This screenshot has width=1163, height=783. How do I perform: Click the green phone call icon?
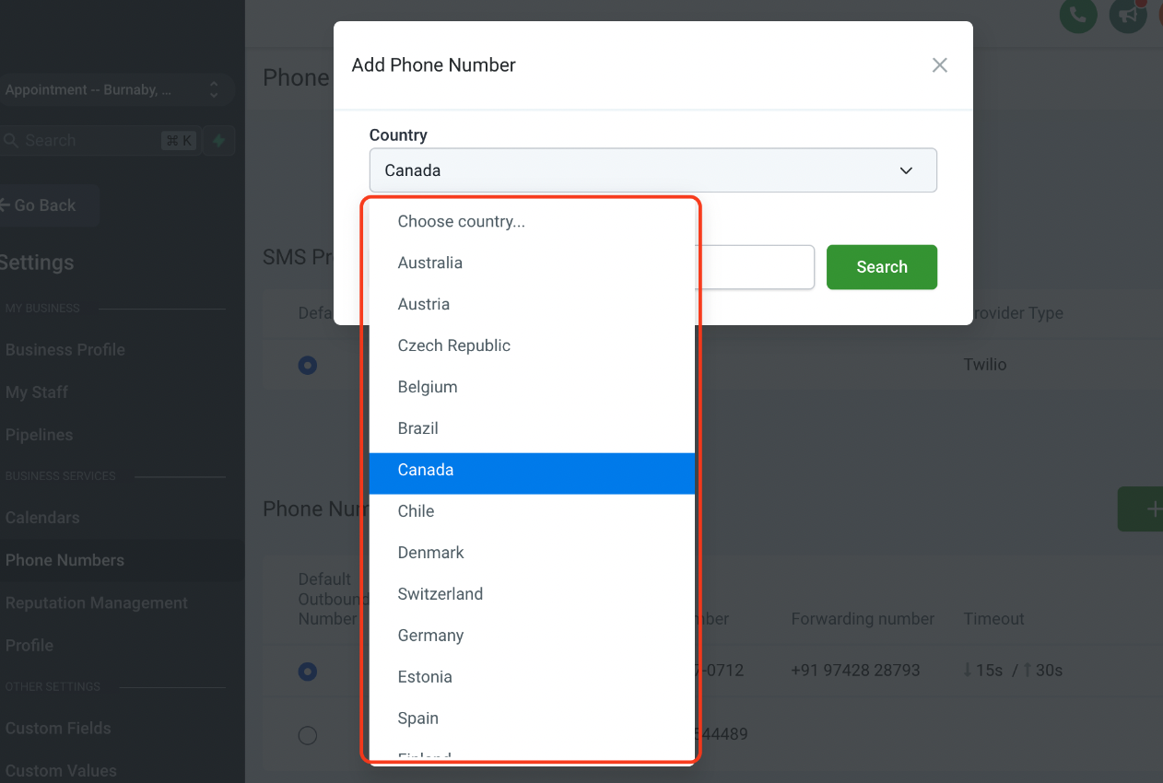1077,15
